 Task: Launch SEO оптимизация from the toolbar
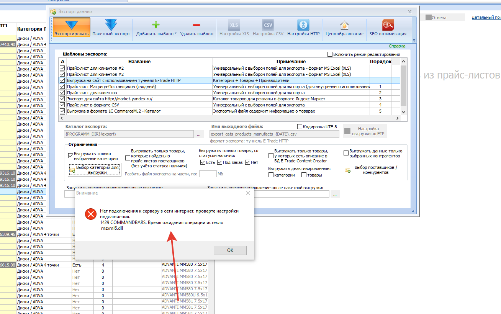[388, 27]
